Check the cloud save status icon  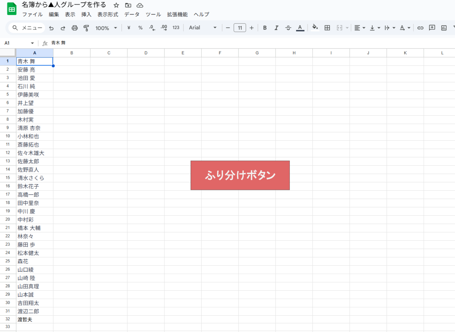140,5
